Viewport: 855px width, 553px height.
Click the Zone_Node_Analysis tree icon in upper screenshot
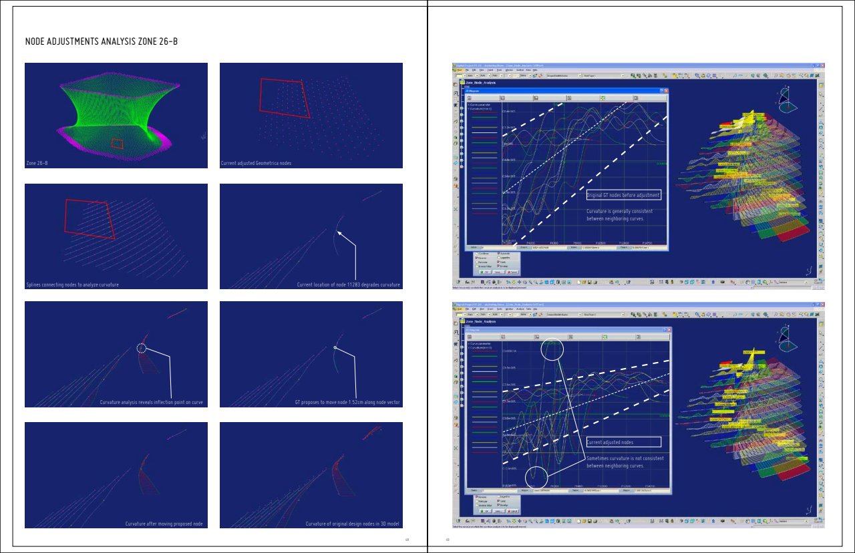461,82
